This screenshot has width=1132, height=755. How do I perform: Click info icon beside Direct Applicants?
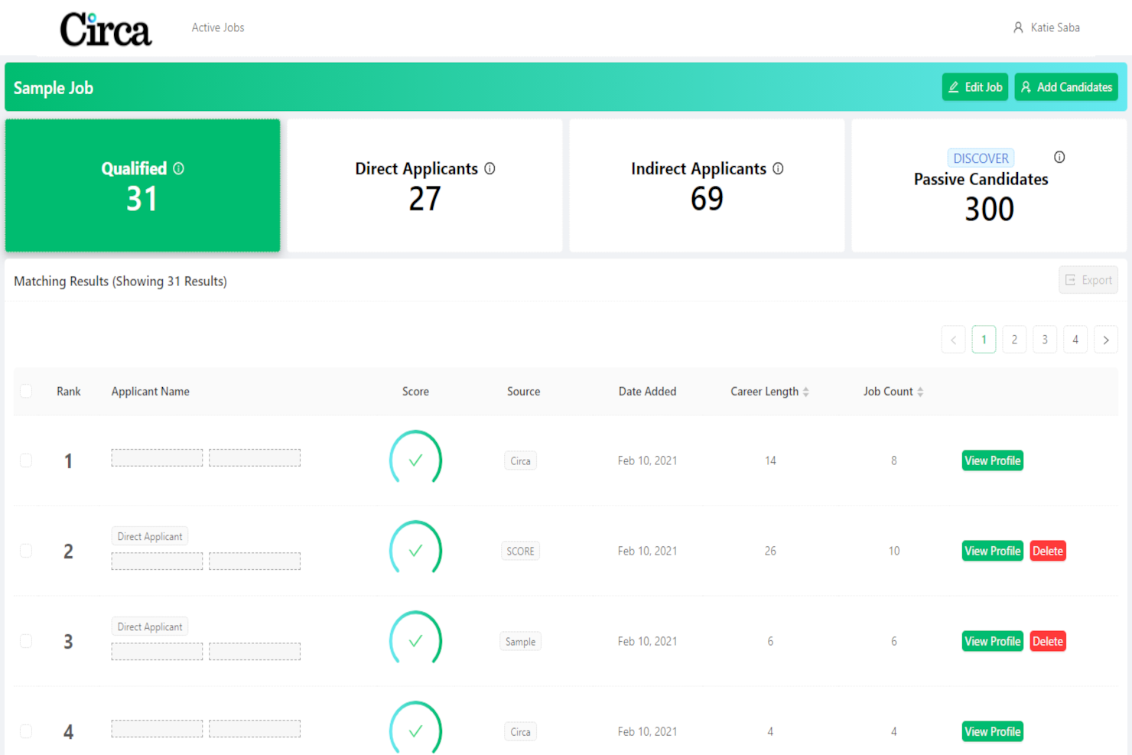490,168
